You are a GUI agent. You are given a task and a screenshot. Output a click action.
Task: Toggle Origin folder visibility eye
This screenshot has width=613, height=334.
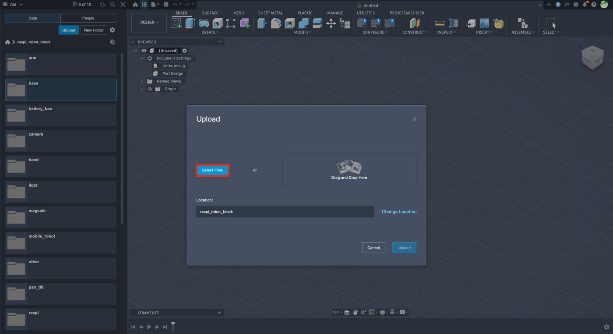150,89
